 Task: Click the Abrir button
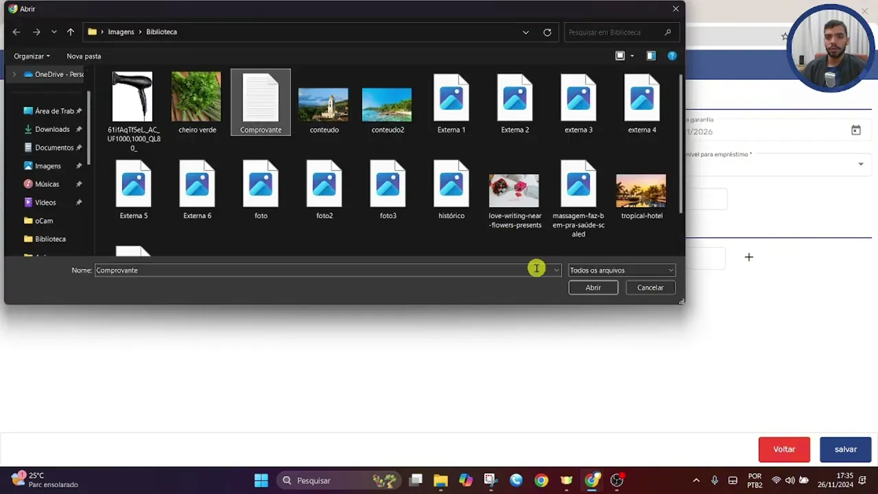tap(593, 287)
